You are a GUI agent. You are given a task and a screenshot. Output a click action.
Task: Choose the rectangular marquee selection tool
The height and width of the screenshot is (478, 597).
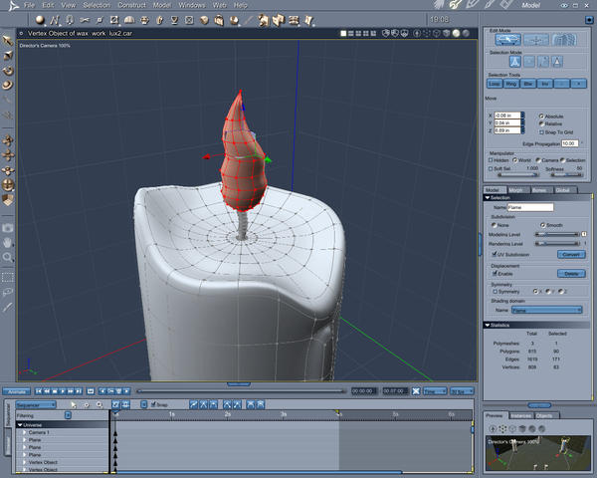(8, 277)
